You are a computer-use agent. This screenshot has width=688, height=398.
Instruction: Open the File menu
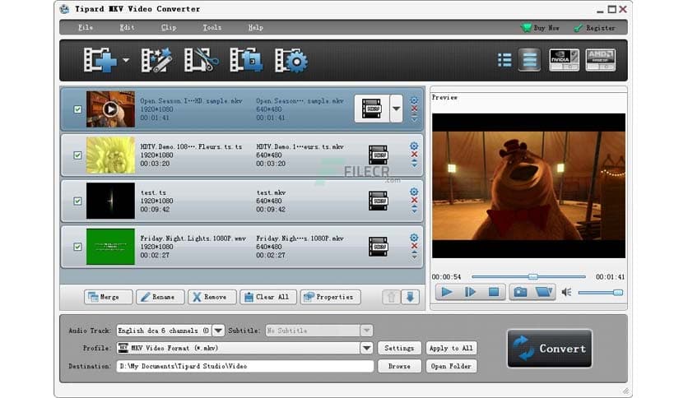(86, 28)
